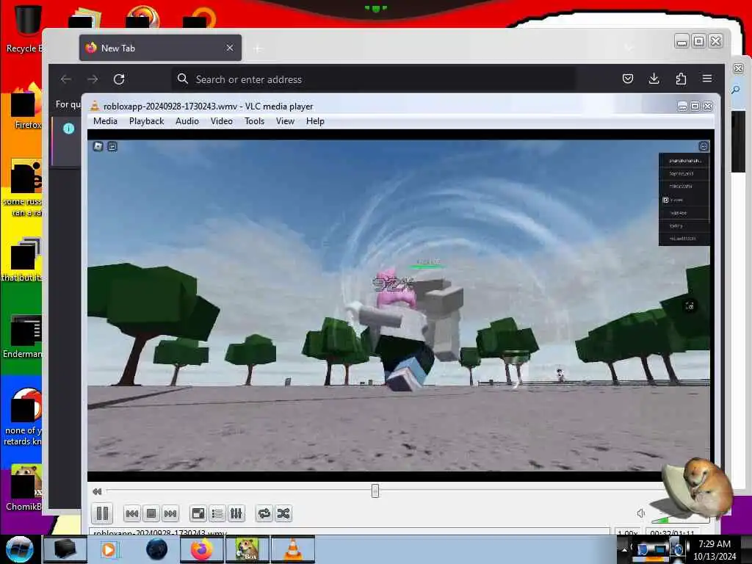Click Roblox menu icon in video
The width and height of the screenshot is (752, 564).
pyautogui.click(x=98, y=146)
